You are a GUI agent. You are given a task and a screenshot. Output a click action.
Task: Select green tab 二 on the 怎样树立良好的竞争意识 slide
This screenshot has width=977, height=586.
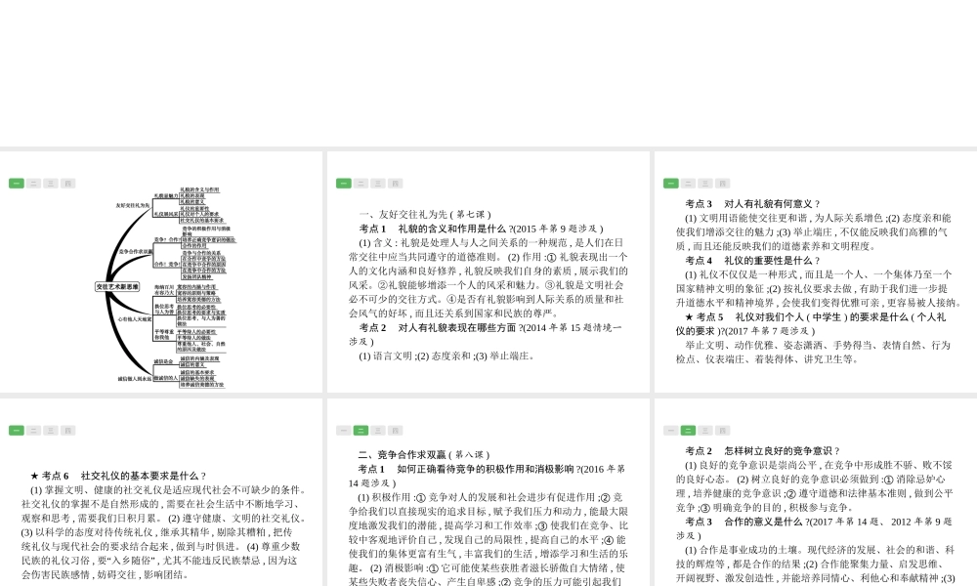pyautogui.click(x=688, y=431)
